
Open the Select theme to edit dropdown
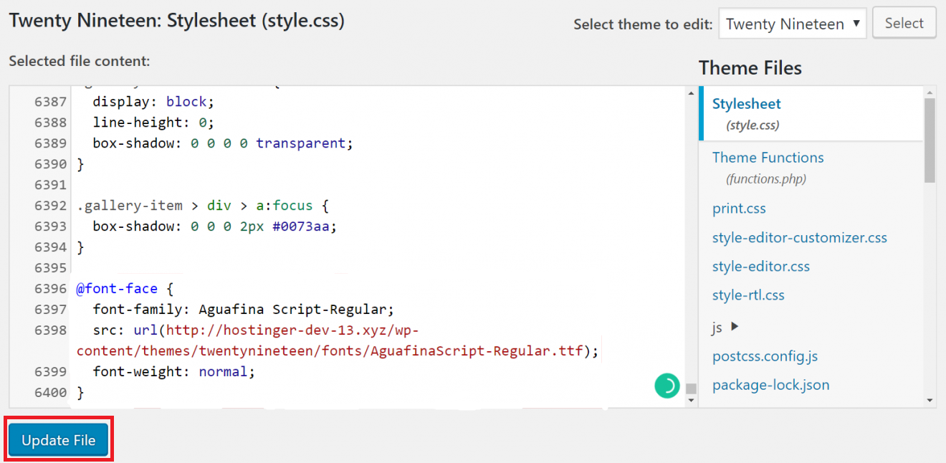792,24
